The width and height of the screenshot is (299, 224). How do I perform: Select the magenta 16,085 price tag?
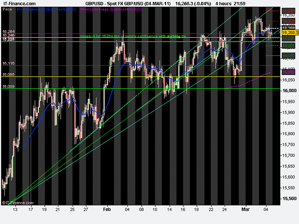pyautogui.click(x=288, y=72)
